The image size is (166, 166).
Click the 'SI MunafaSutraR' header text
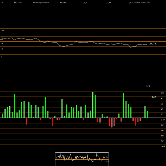pyautogui.click(x=41, y=3)
